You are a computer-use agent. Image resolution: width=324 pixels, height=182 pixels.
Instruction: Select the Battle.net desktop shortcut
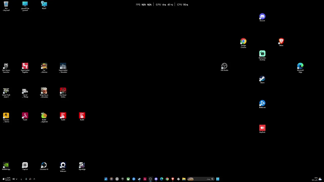click(262, 104)
